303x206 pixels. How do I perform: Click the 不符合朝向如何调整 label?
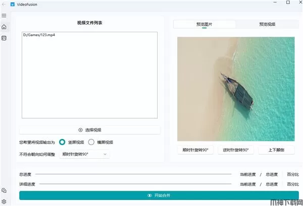point(37,154)
